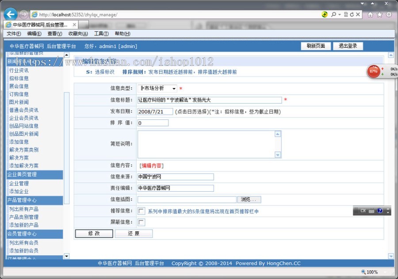
Task: Click the 还原 reset button
Action: click(134, 233)
